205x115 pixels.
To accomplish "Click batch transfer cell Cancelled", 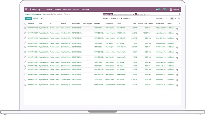I will coord(159,80).
